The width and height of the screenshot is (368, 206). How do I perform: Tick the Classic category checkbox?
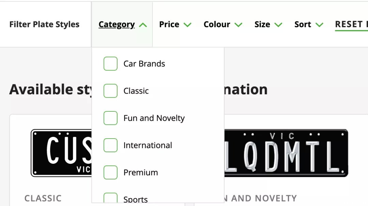coord(110,91)
